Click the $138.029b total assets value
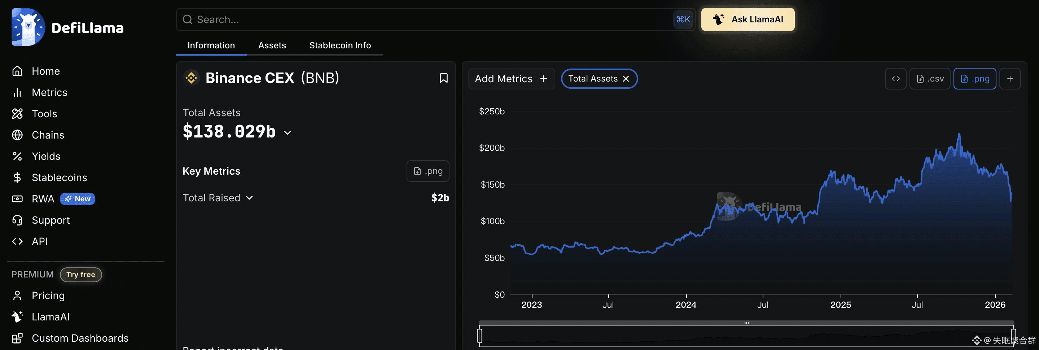Viewport: 1039px width, 350px height. pyautogui.click(x=229, y=131)
